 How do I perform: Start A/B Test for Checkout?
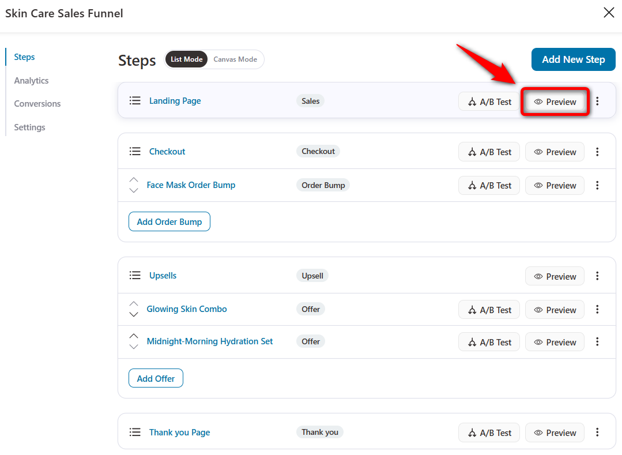click(489, 152)
